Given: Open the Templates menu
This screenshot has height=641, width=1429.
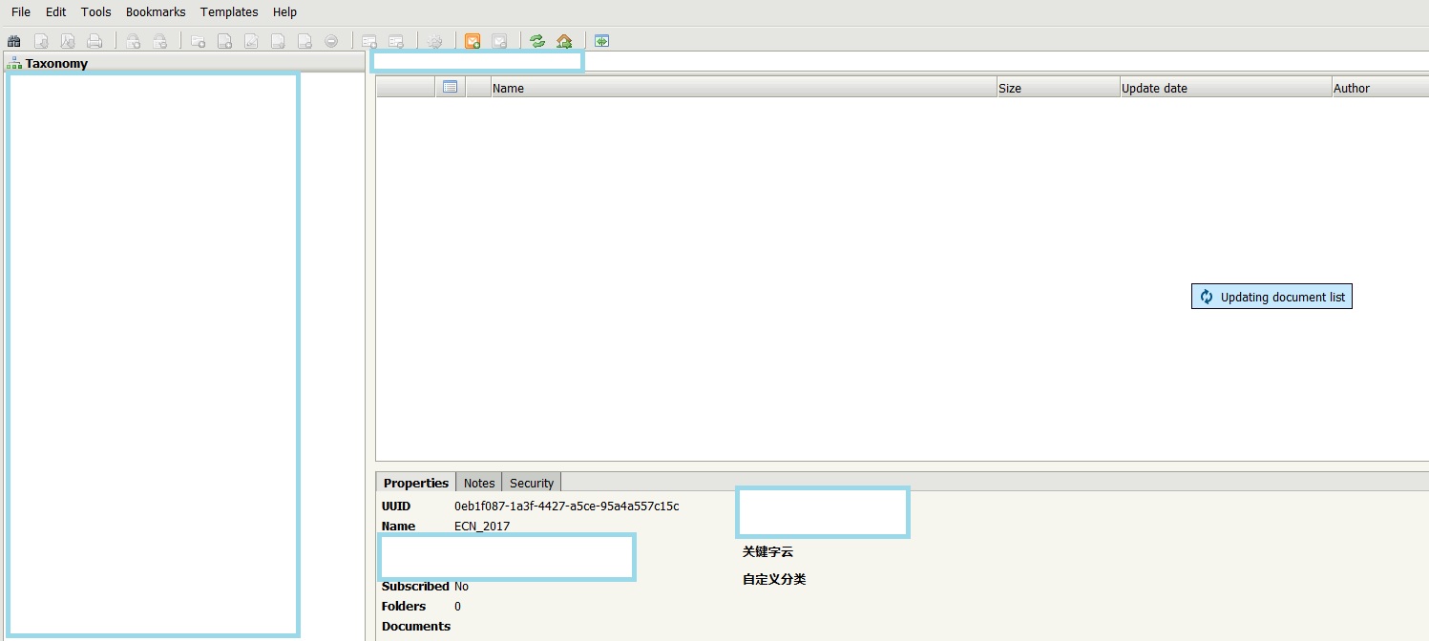Looking at the screenshot, I should click(x=229, y=12).
